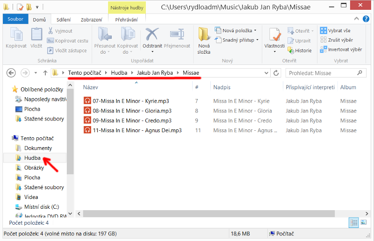Click the up-arrow parent folder icon
The height and width of the screenshot is (241, 374).
coord(45,73)
